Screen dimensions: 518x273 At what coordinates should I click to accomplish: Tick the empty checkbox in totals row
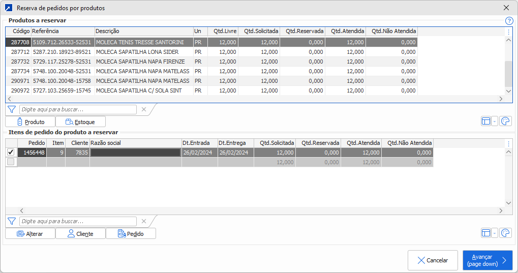11,162
